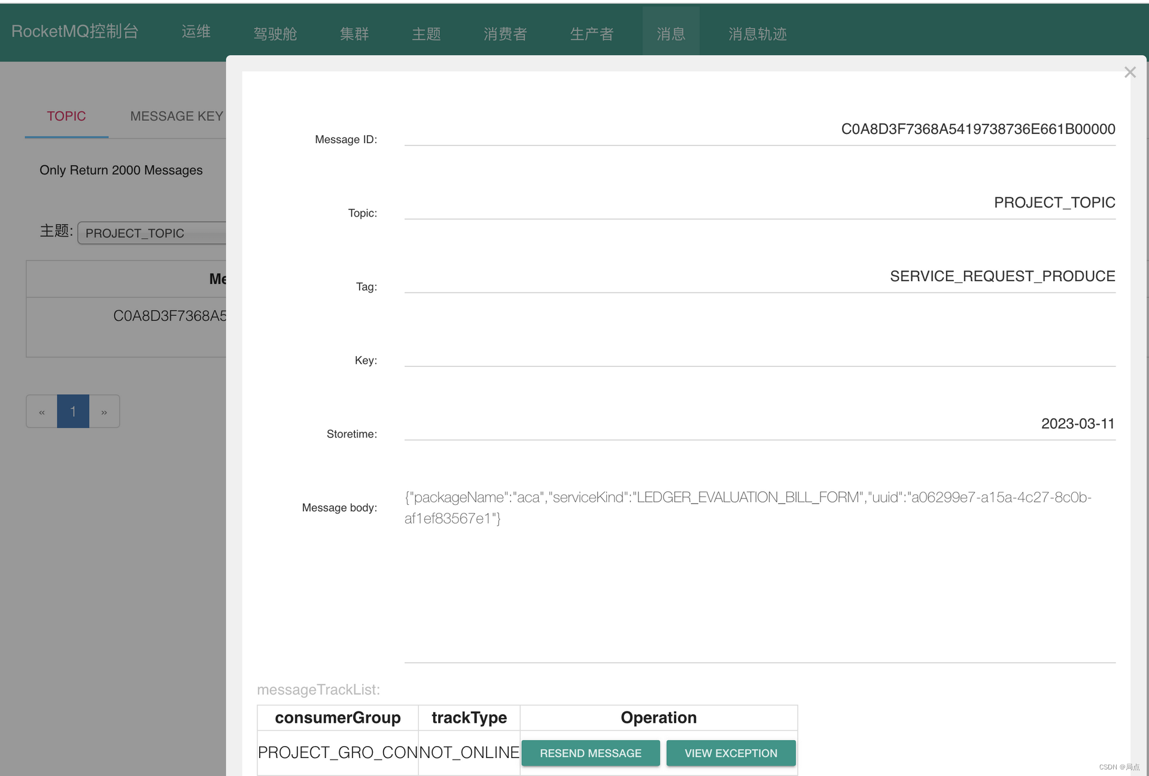Click page 1 pagination control

click(x=74, y=410)
